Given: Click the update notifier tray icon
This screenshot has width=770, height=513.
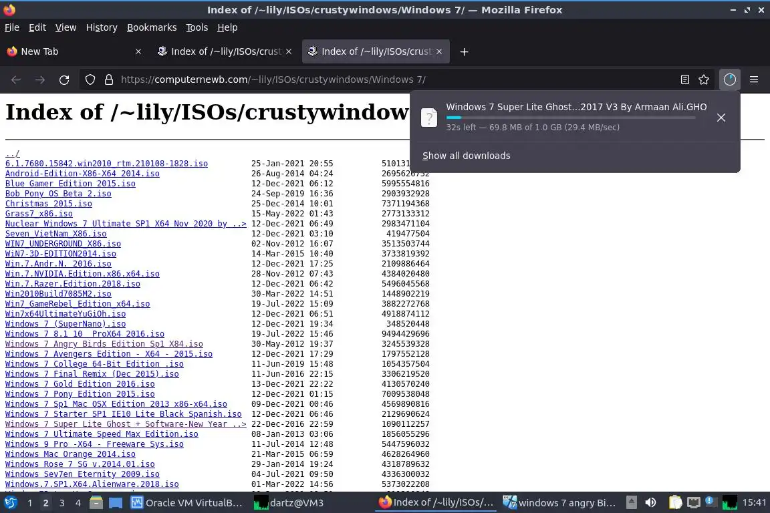Looking at the screenshot, I should (x=710, y=501).
